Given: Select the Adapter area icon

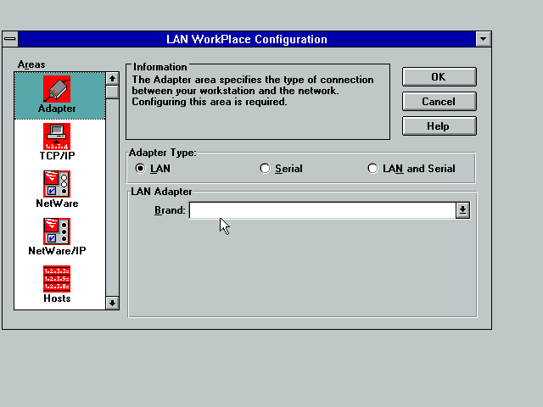Looking at the screenshot, I should (x=57, y=89).
